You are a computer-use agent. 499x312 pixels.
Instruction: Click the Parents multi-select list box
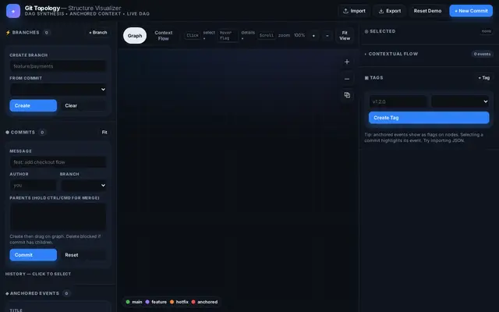click(x=58, y=217)
